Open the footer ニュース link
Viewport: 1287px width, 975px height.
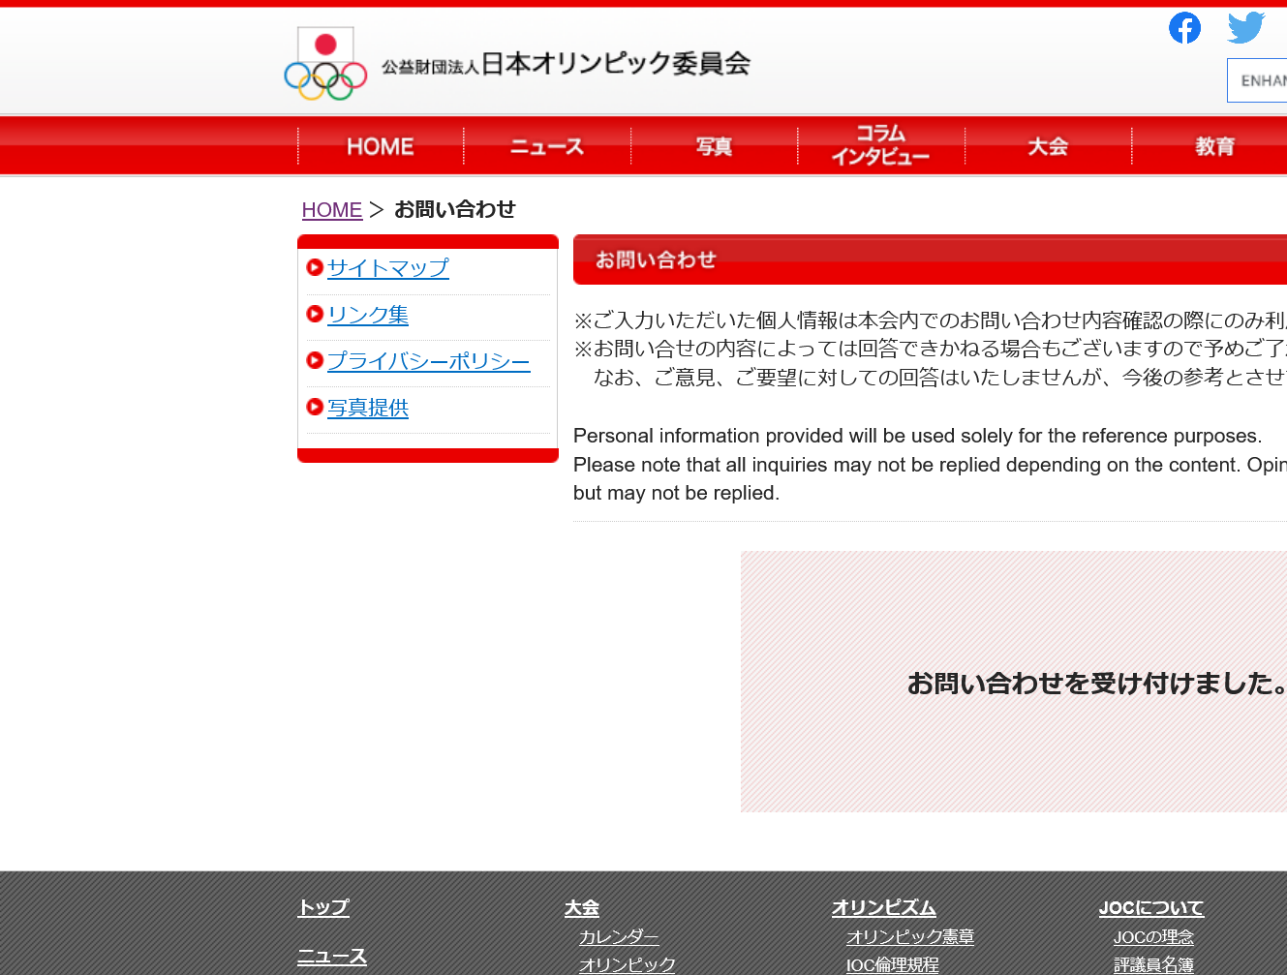pos(332,956)
